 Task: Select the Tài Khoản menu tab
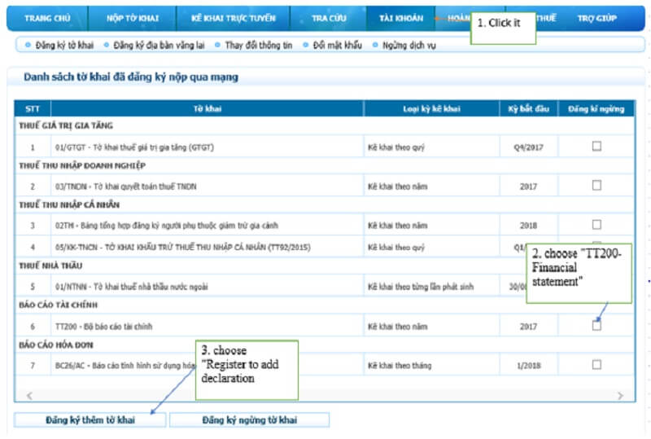tap(399, 18)
